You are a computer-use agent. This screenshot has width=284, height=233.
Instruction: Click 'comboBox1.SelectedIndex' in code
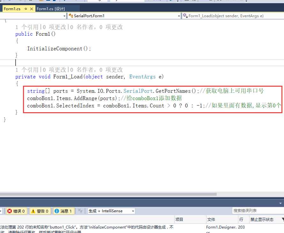(x=61, y=106)
